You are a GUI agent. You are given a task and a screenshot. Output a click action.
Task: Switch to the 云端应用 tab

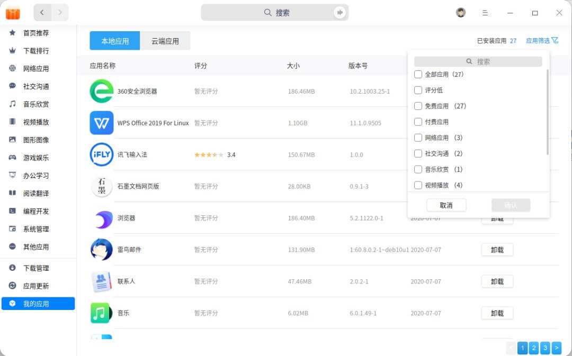click(166, 40)
